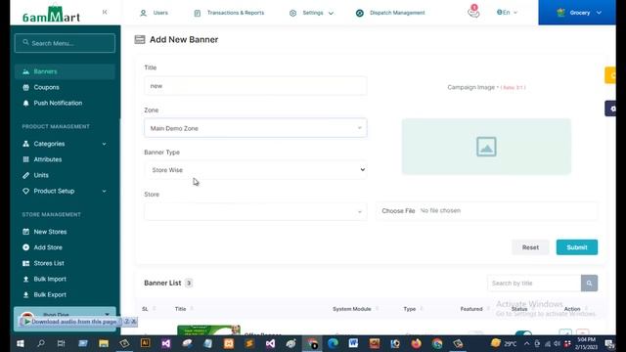Click the Choose File button

(398, 211)
